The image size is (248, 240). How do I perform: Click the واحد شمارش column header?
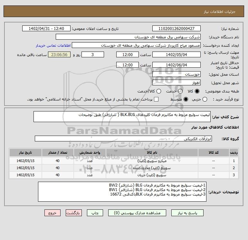pos(90,152)
